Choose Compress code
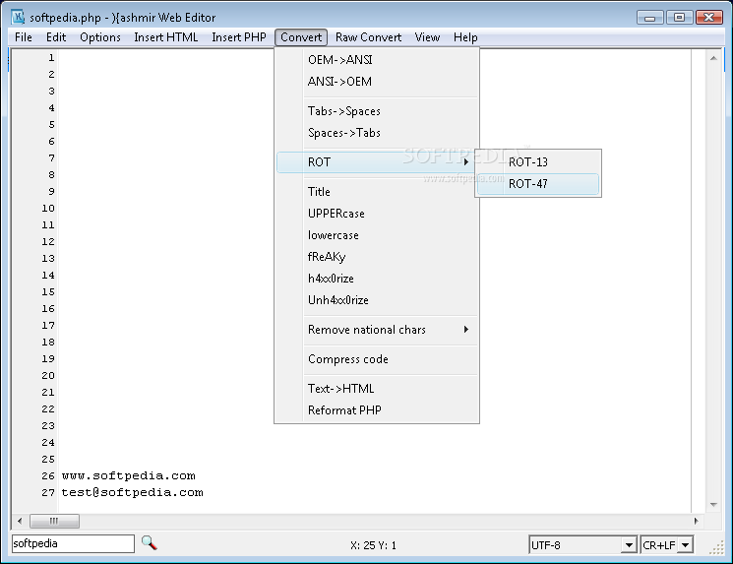 377,359
